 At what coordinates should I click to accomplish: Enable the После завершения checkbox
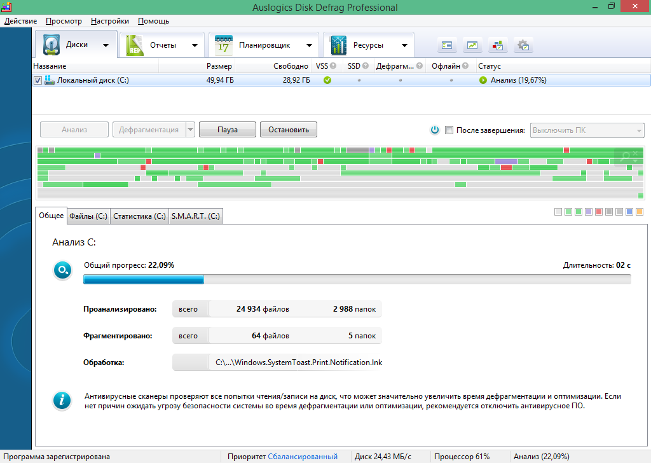pyautogui.click(x=449, y=130)
